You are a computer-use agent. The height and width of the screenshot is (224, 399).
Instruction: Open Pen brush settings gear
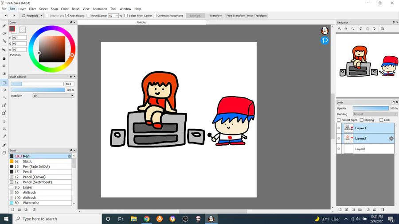(70, 156)
